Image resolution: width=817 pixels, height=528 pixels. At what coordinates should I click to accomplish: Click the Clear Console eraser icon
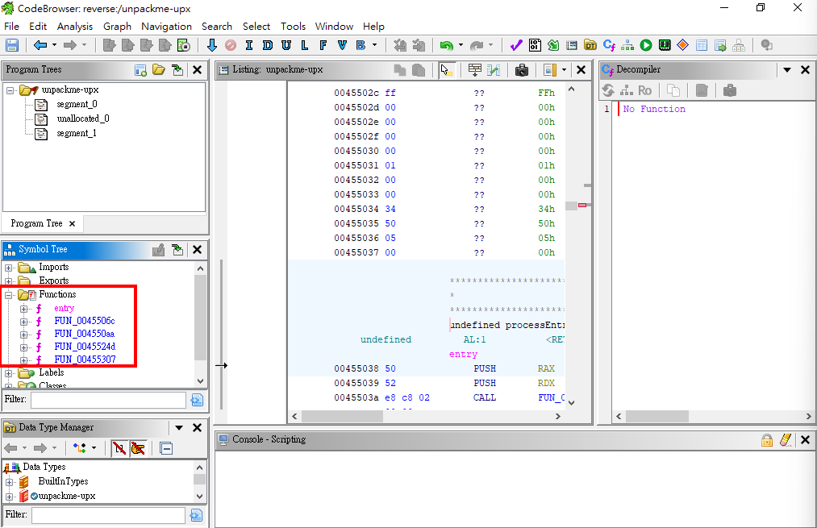tap(786, 440)
